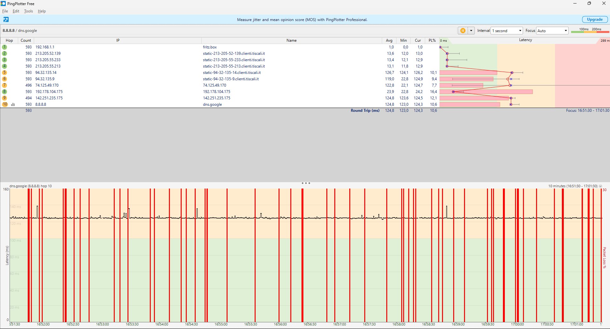Open the dropdown arrow beside the pause button
The image size is (610, 329).
(471, 31)
